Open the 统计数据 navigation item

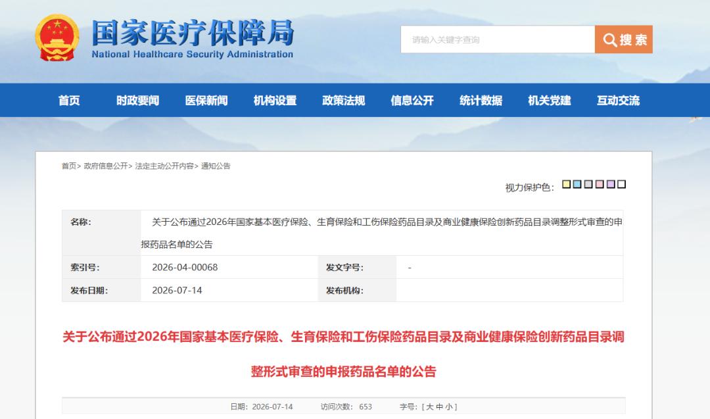click(x=481, y=101)
